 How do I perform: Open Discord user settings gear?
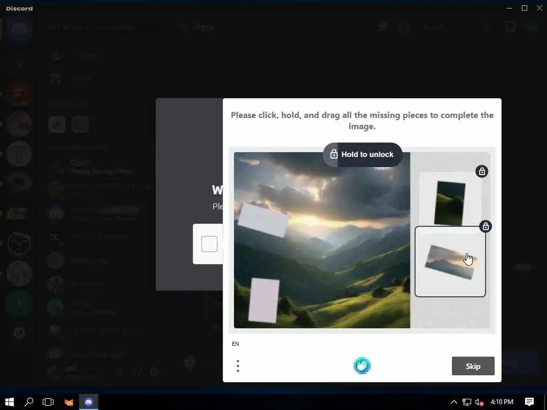154,372
